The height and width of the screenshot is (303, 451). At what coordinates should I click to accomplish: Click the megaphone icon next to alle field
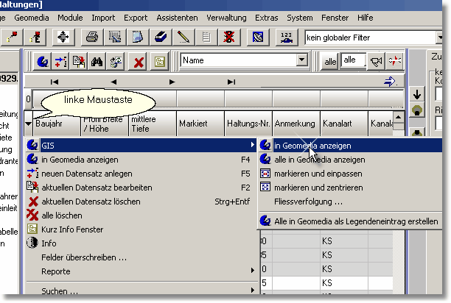point(377,61)
